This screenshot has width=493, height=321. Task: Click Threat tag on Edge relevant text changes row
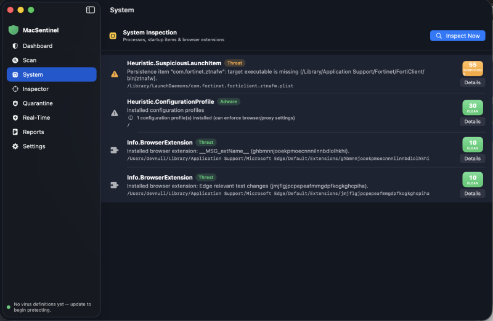[206, 177]
